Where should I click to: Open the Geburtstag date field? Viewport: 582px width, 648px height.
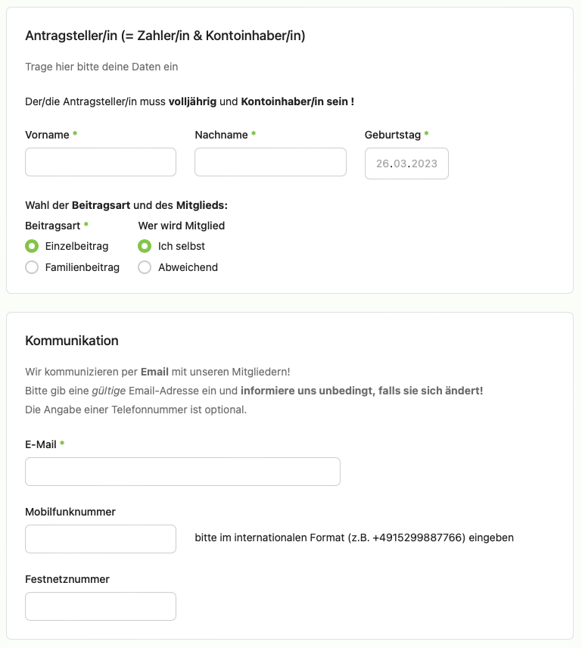pos(406,164)
